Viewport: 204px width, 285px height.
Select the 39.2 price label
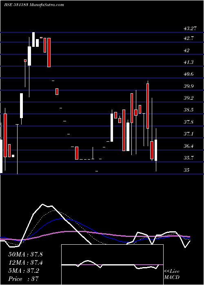[189, 98]
